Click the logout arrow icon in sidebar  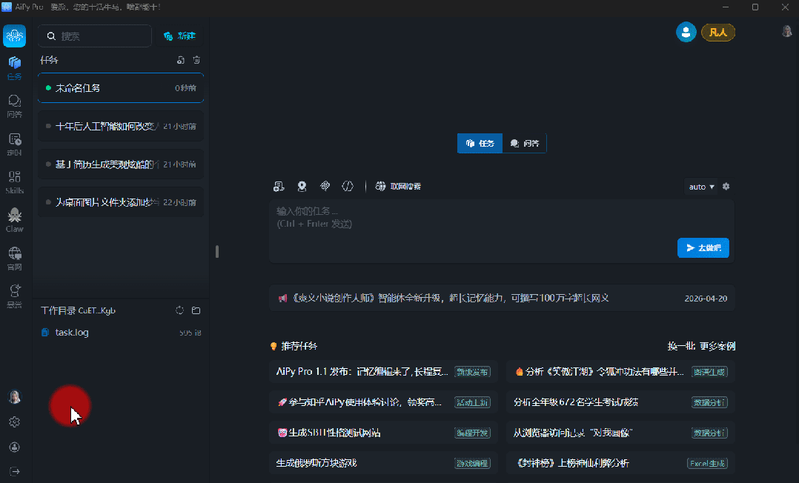point(14,471)
